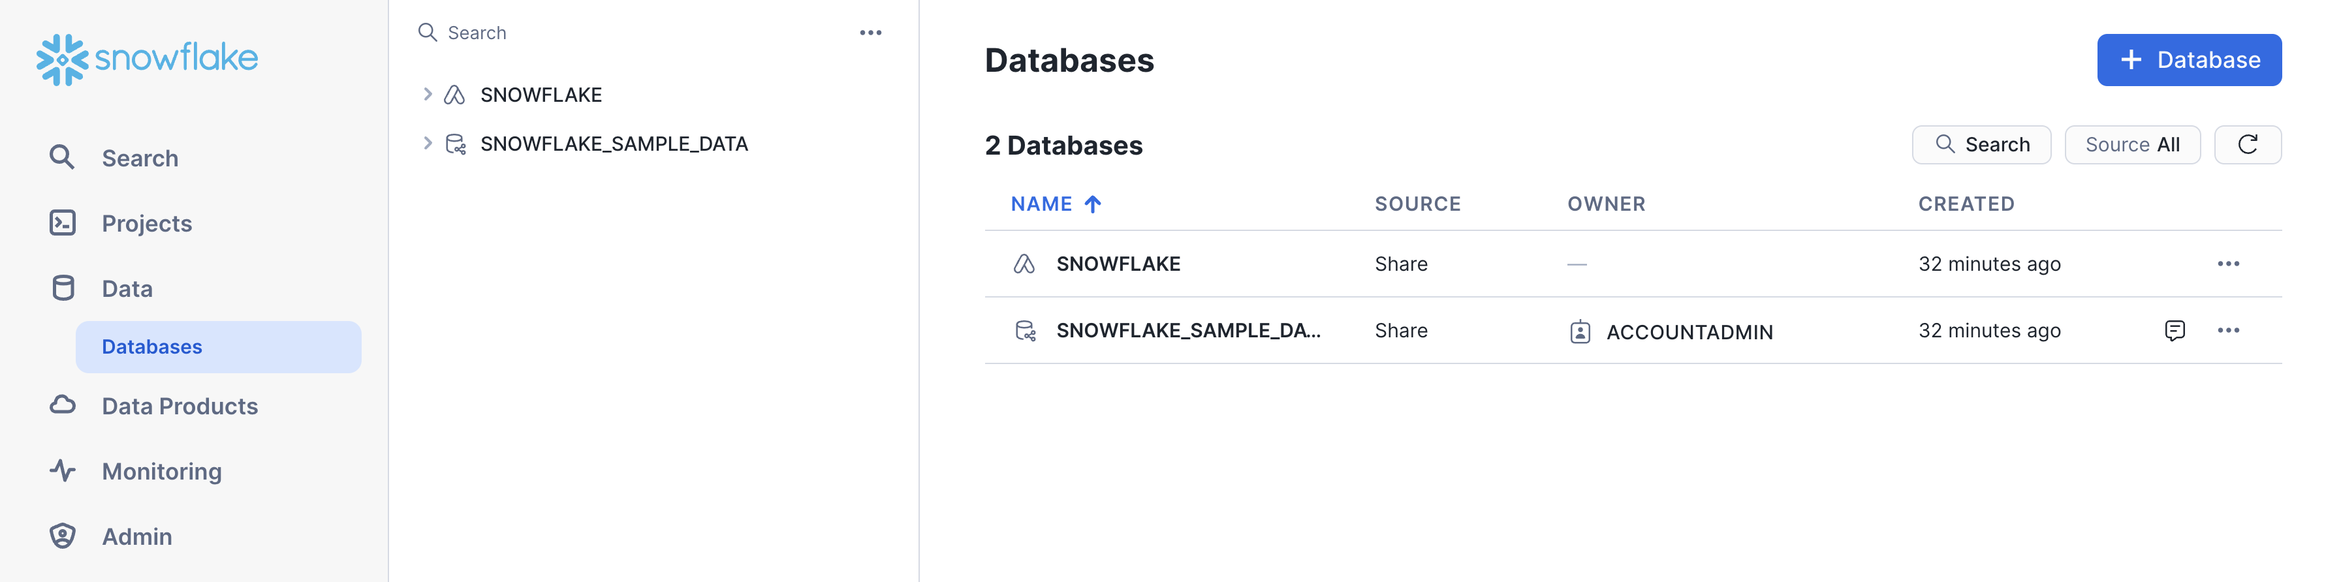Open more actions for SNOWFLAKE_SAMPLE_DATA row

coord(2227,331)
